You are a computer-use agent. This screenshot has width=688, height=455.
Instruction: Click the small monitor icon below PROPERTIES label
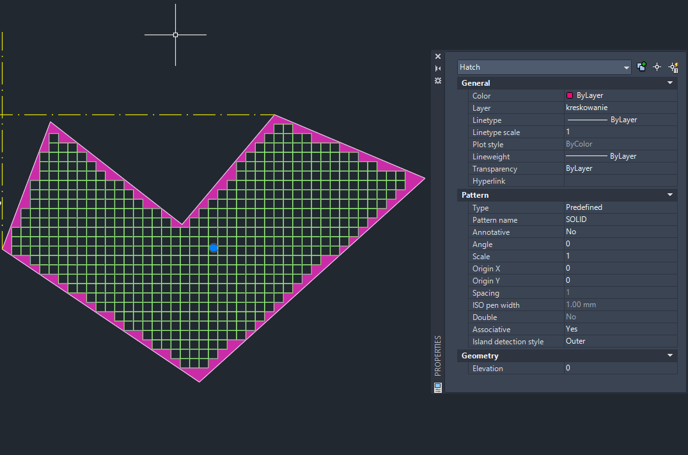point(437,387)
